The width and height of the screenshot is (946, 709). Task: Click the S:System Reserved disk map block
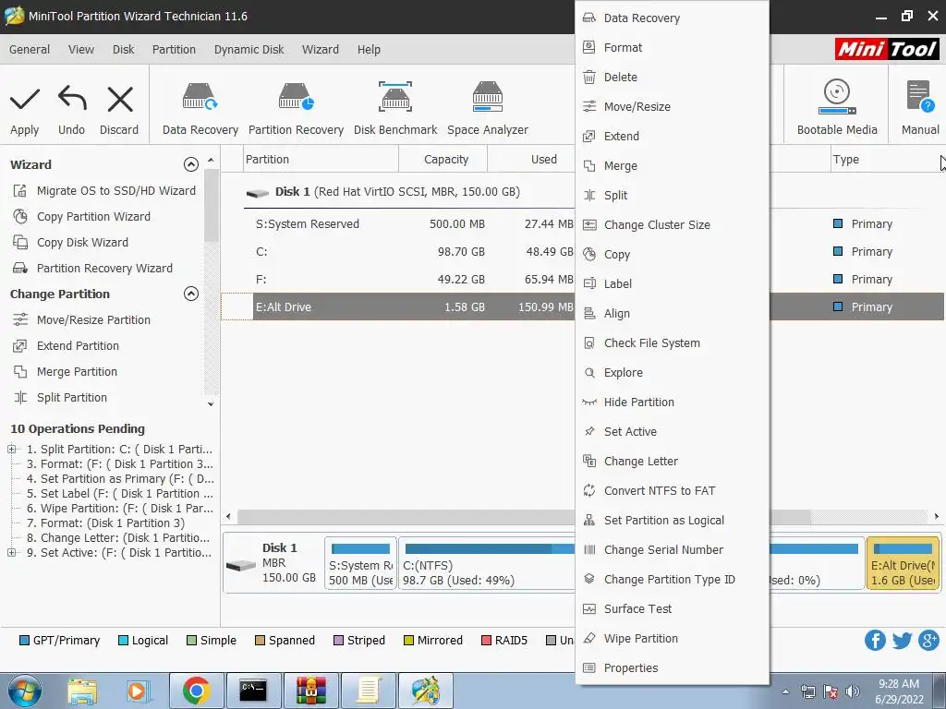[x=361, y=563]
